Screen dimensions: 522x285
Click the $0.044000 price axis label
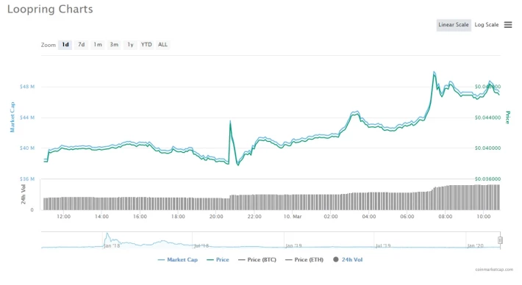(487, 118)
